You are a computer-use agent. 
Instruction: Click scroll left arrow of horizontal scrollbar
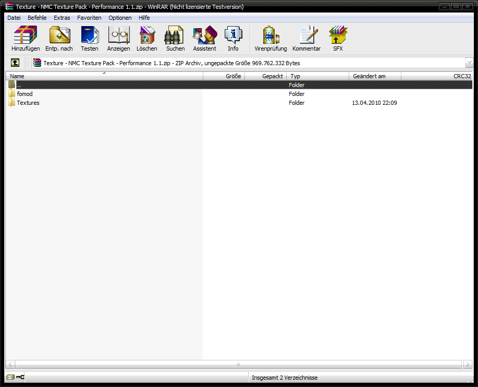point(10,364)
